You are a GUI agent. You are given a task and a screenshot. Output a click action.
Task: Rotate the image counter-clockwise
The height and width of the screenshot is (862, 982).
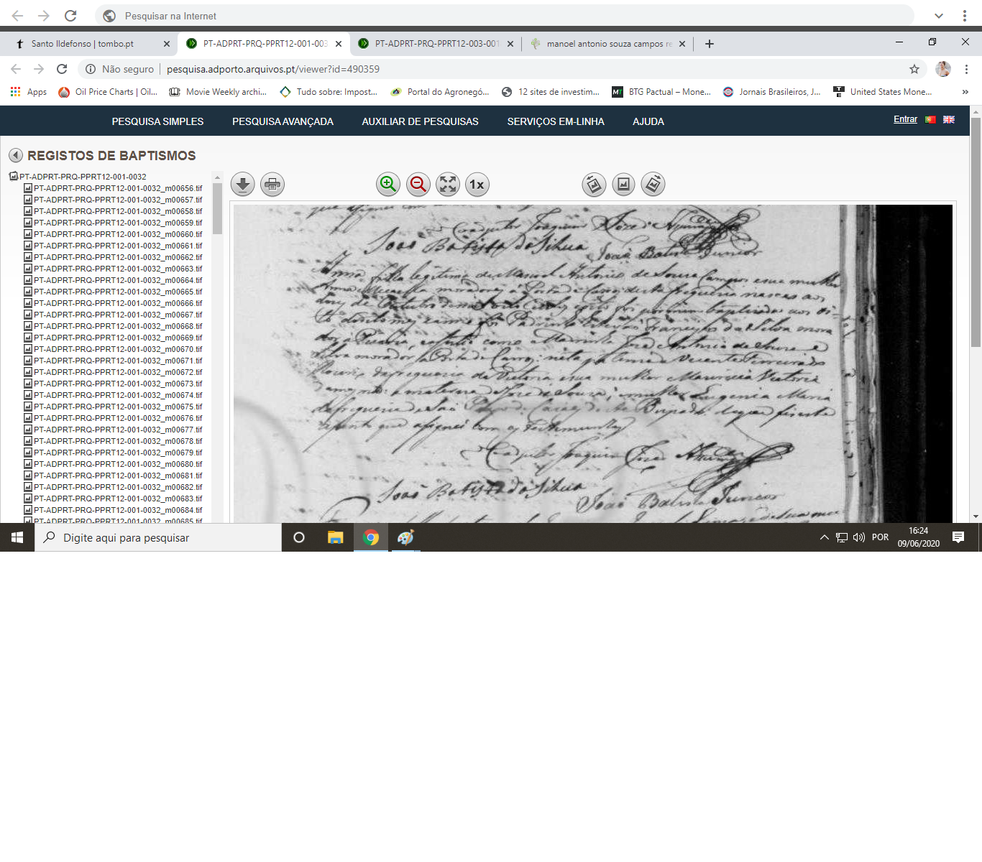pyautogui.click(x=594, y=185)
